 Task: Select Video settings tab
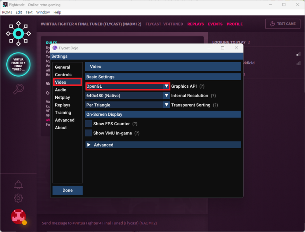[x=67, y=82]
